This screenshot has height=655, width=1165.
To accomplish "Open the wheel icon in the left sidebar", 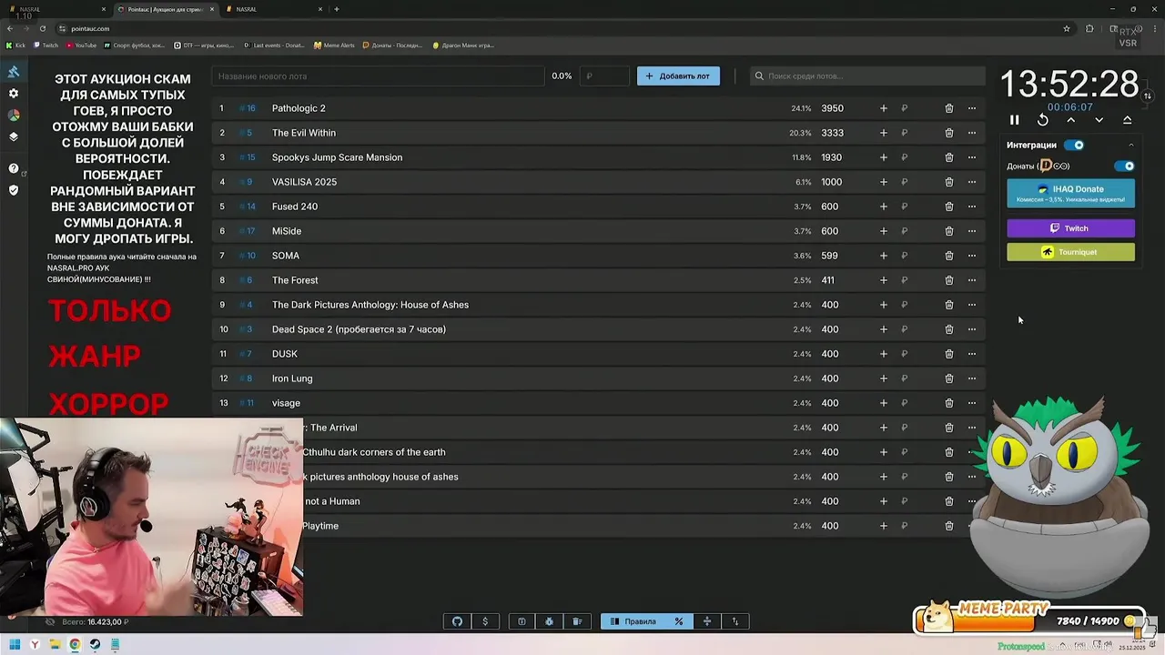I will point(14,116).
